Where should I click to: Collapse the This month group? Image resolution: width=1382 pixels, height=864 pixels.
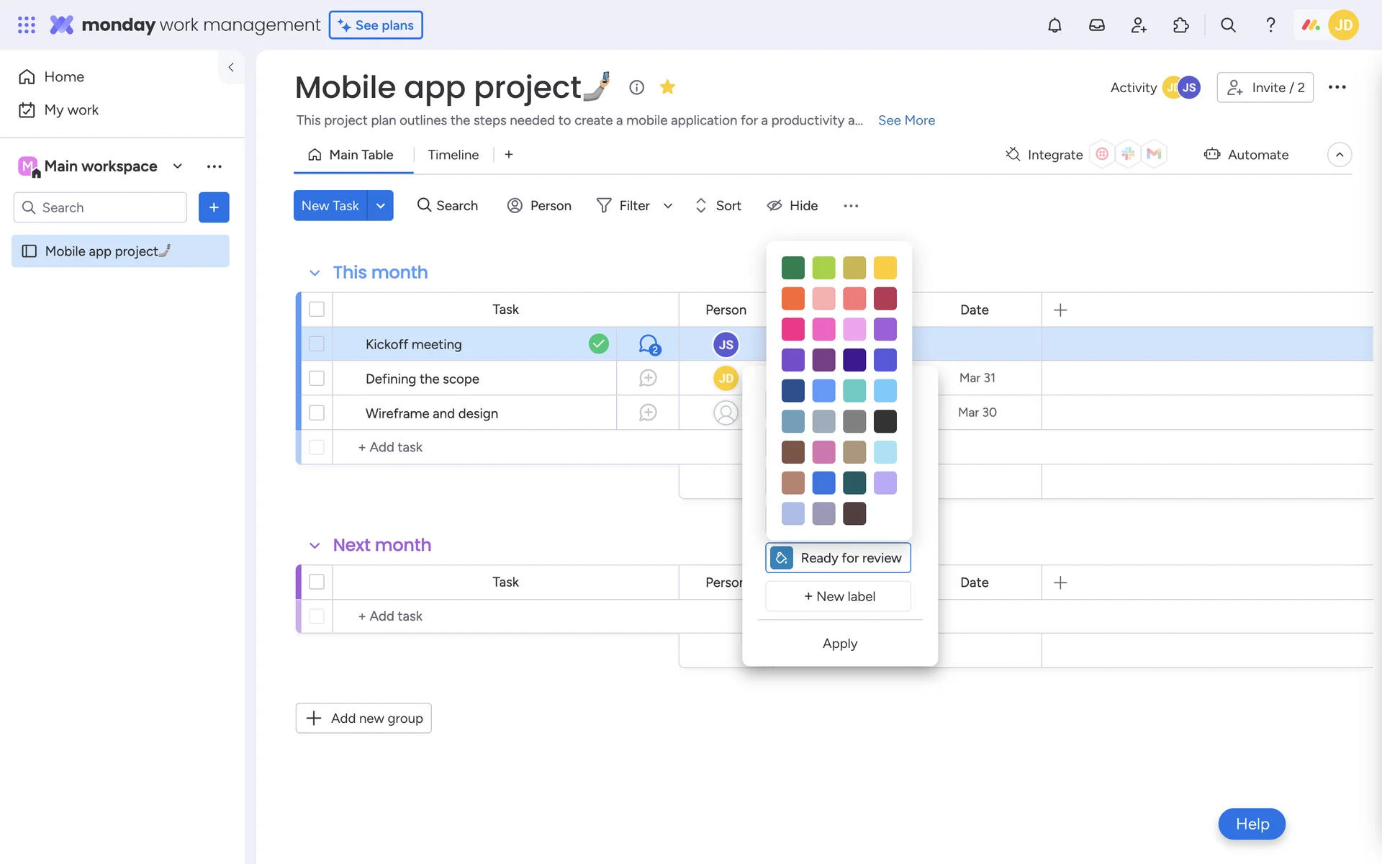click(x=315, y=273)
